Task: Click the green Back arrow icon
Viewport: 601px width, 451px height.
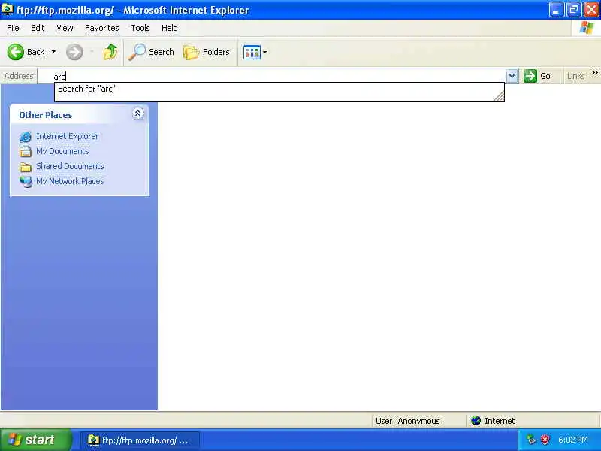Action: click(x=15, y=52)
